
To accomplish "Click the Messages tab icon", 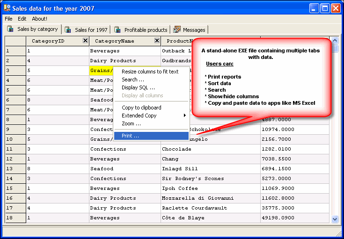I will (x=177, y=29).
